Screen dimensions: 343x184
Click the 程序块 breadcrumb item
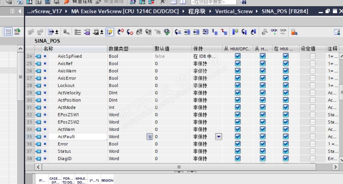(197, 11)
